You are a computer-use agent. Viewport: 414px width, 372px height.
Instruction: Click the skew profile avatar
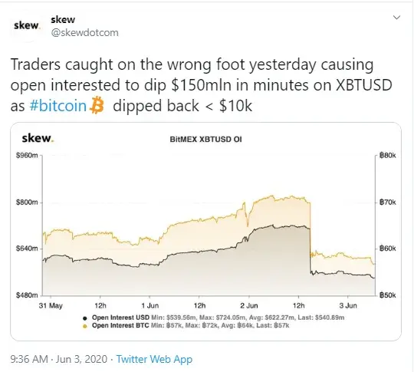coord(26,25)
